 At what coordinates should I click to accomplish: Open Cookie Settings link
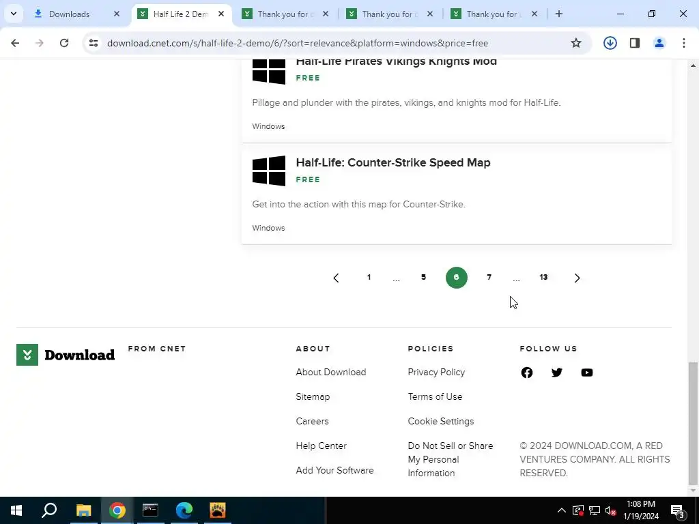[x=441, y=421]
